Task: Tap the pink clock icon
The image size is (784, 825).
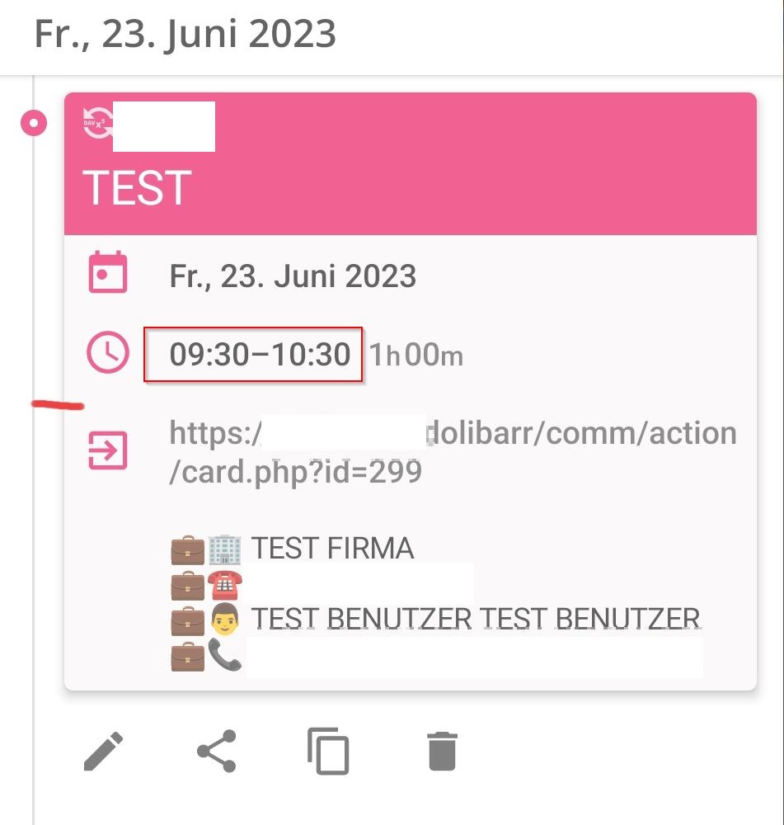Action: [108, 352]
